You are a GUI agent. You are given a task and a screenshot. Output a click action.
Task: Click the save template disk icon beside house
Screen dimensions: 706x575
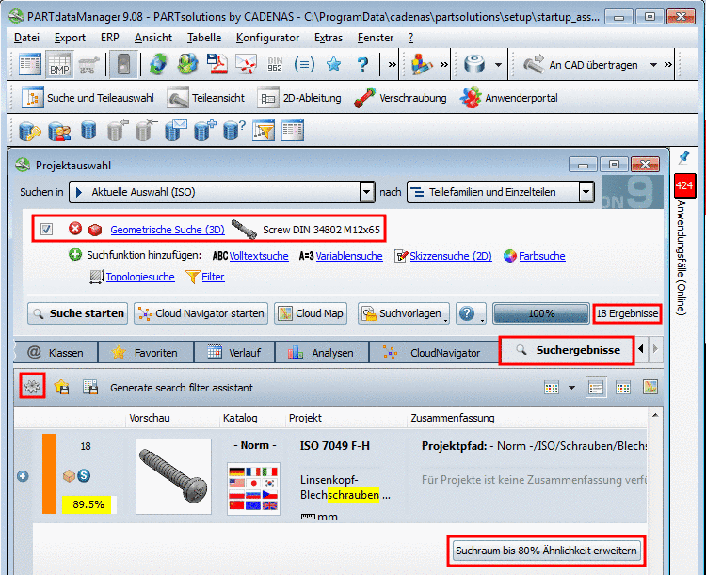click(90, 387)
